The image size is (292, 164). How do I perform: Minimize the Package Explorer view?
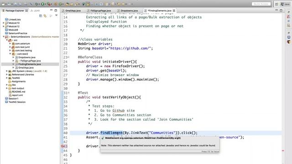(x=51, y=10)
